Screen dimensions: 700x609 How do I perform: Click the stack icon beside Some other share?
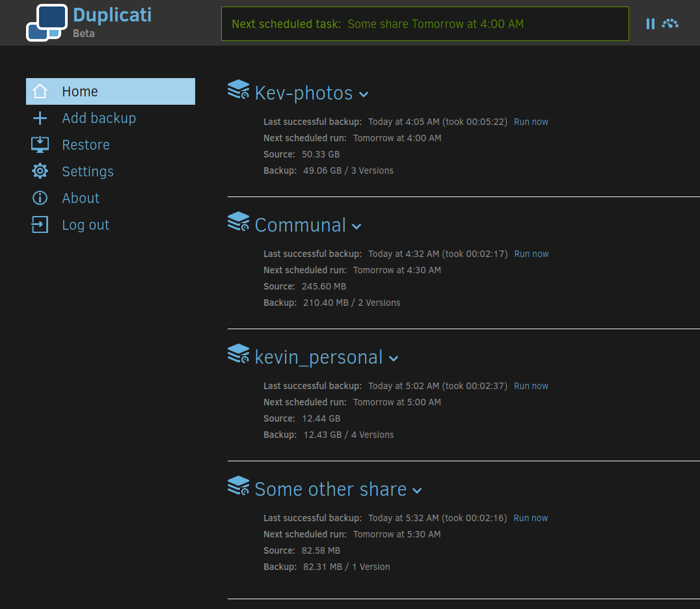(238, 485)
